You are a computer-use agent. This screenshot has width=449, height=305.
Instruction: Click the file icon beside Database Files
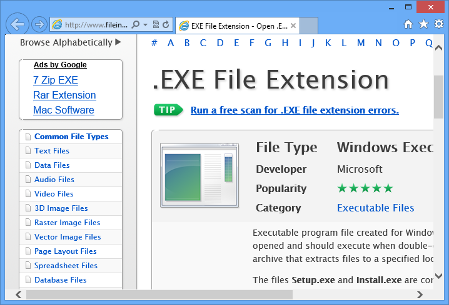point(28,279)
